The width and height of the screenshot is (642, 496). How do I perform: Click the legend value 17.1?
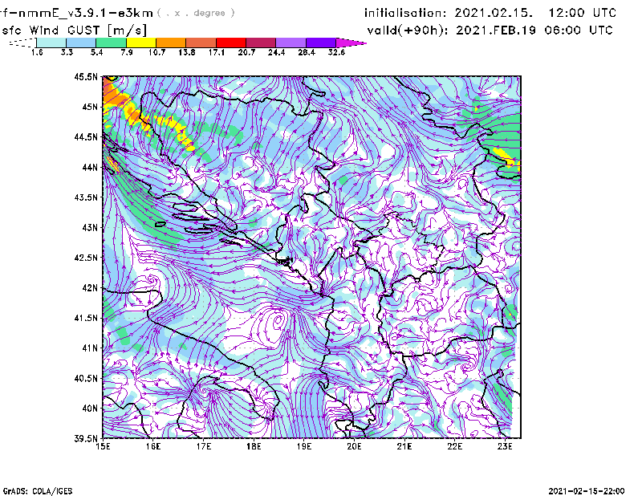(x=217, y=52)
